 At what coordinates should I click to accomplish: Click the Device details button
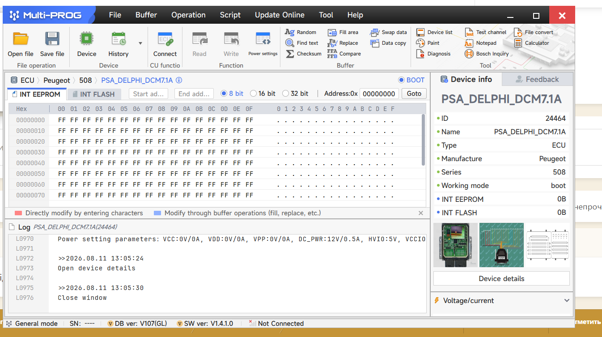click(x=501, y=278)
